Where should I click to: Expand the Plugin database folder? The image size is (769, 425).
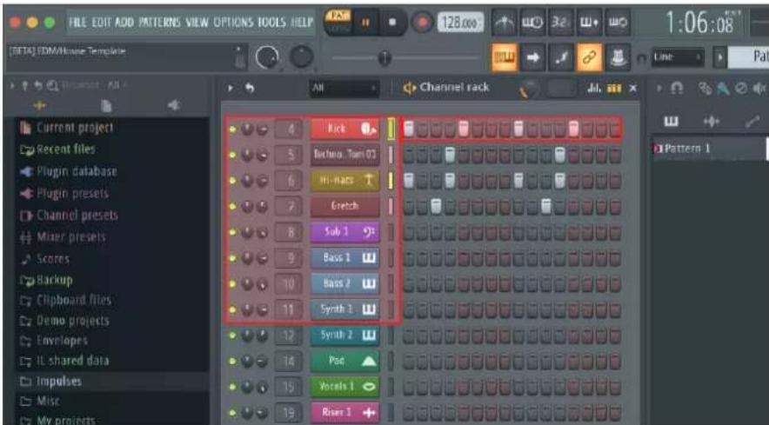click(69, 171)
